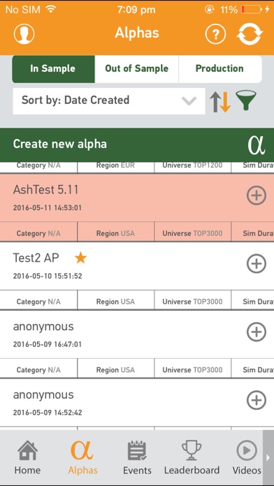
Task: Open the Sort by Date Created dropdown
Action: click(x=109, y=101)
